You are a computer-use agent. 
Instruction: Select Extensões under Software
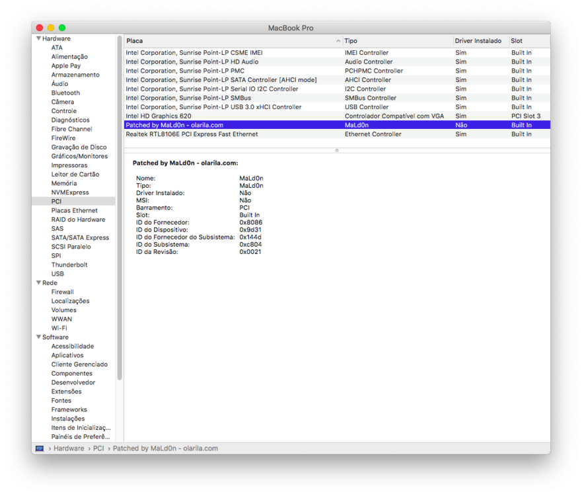click(67, 392)
